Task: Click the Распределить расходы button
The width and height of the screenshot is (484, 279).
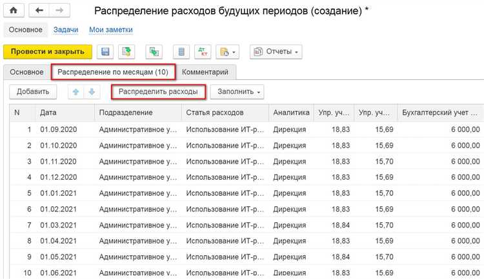Action: (x=158, y=92)
